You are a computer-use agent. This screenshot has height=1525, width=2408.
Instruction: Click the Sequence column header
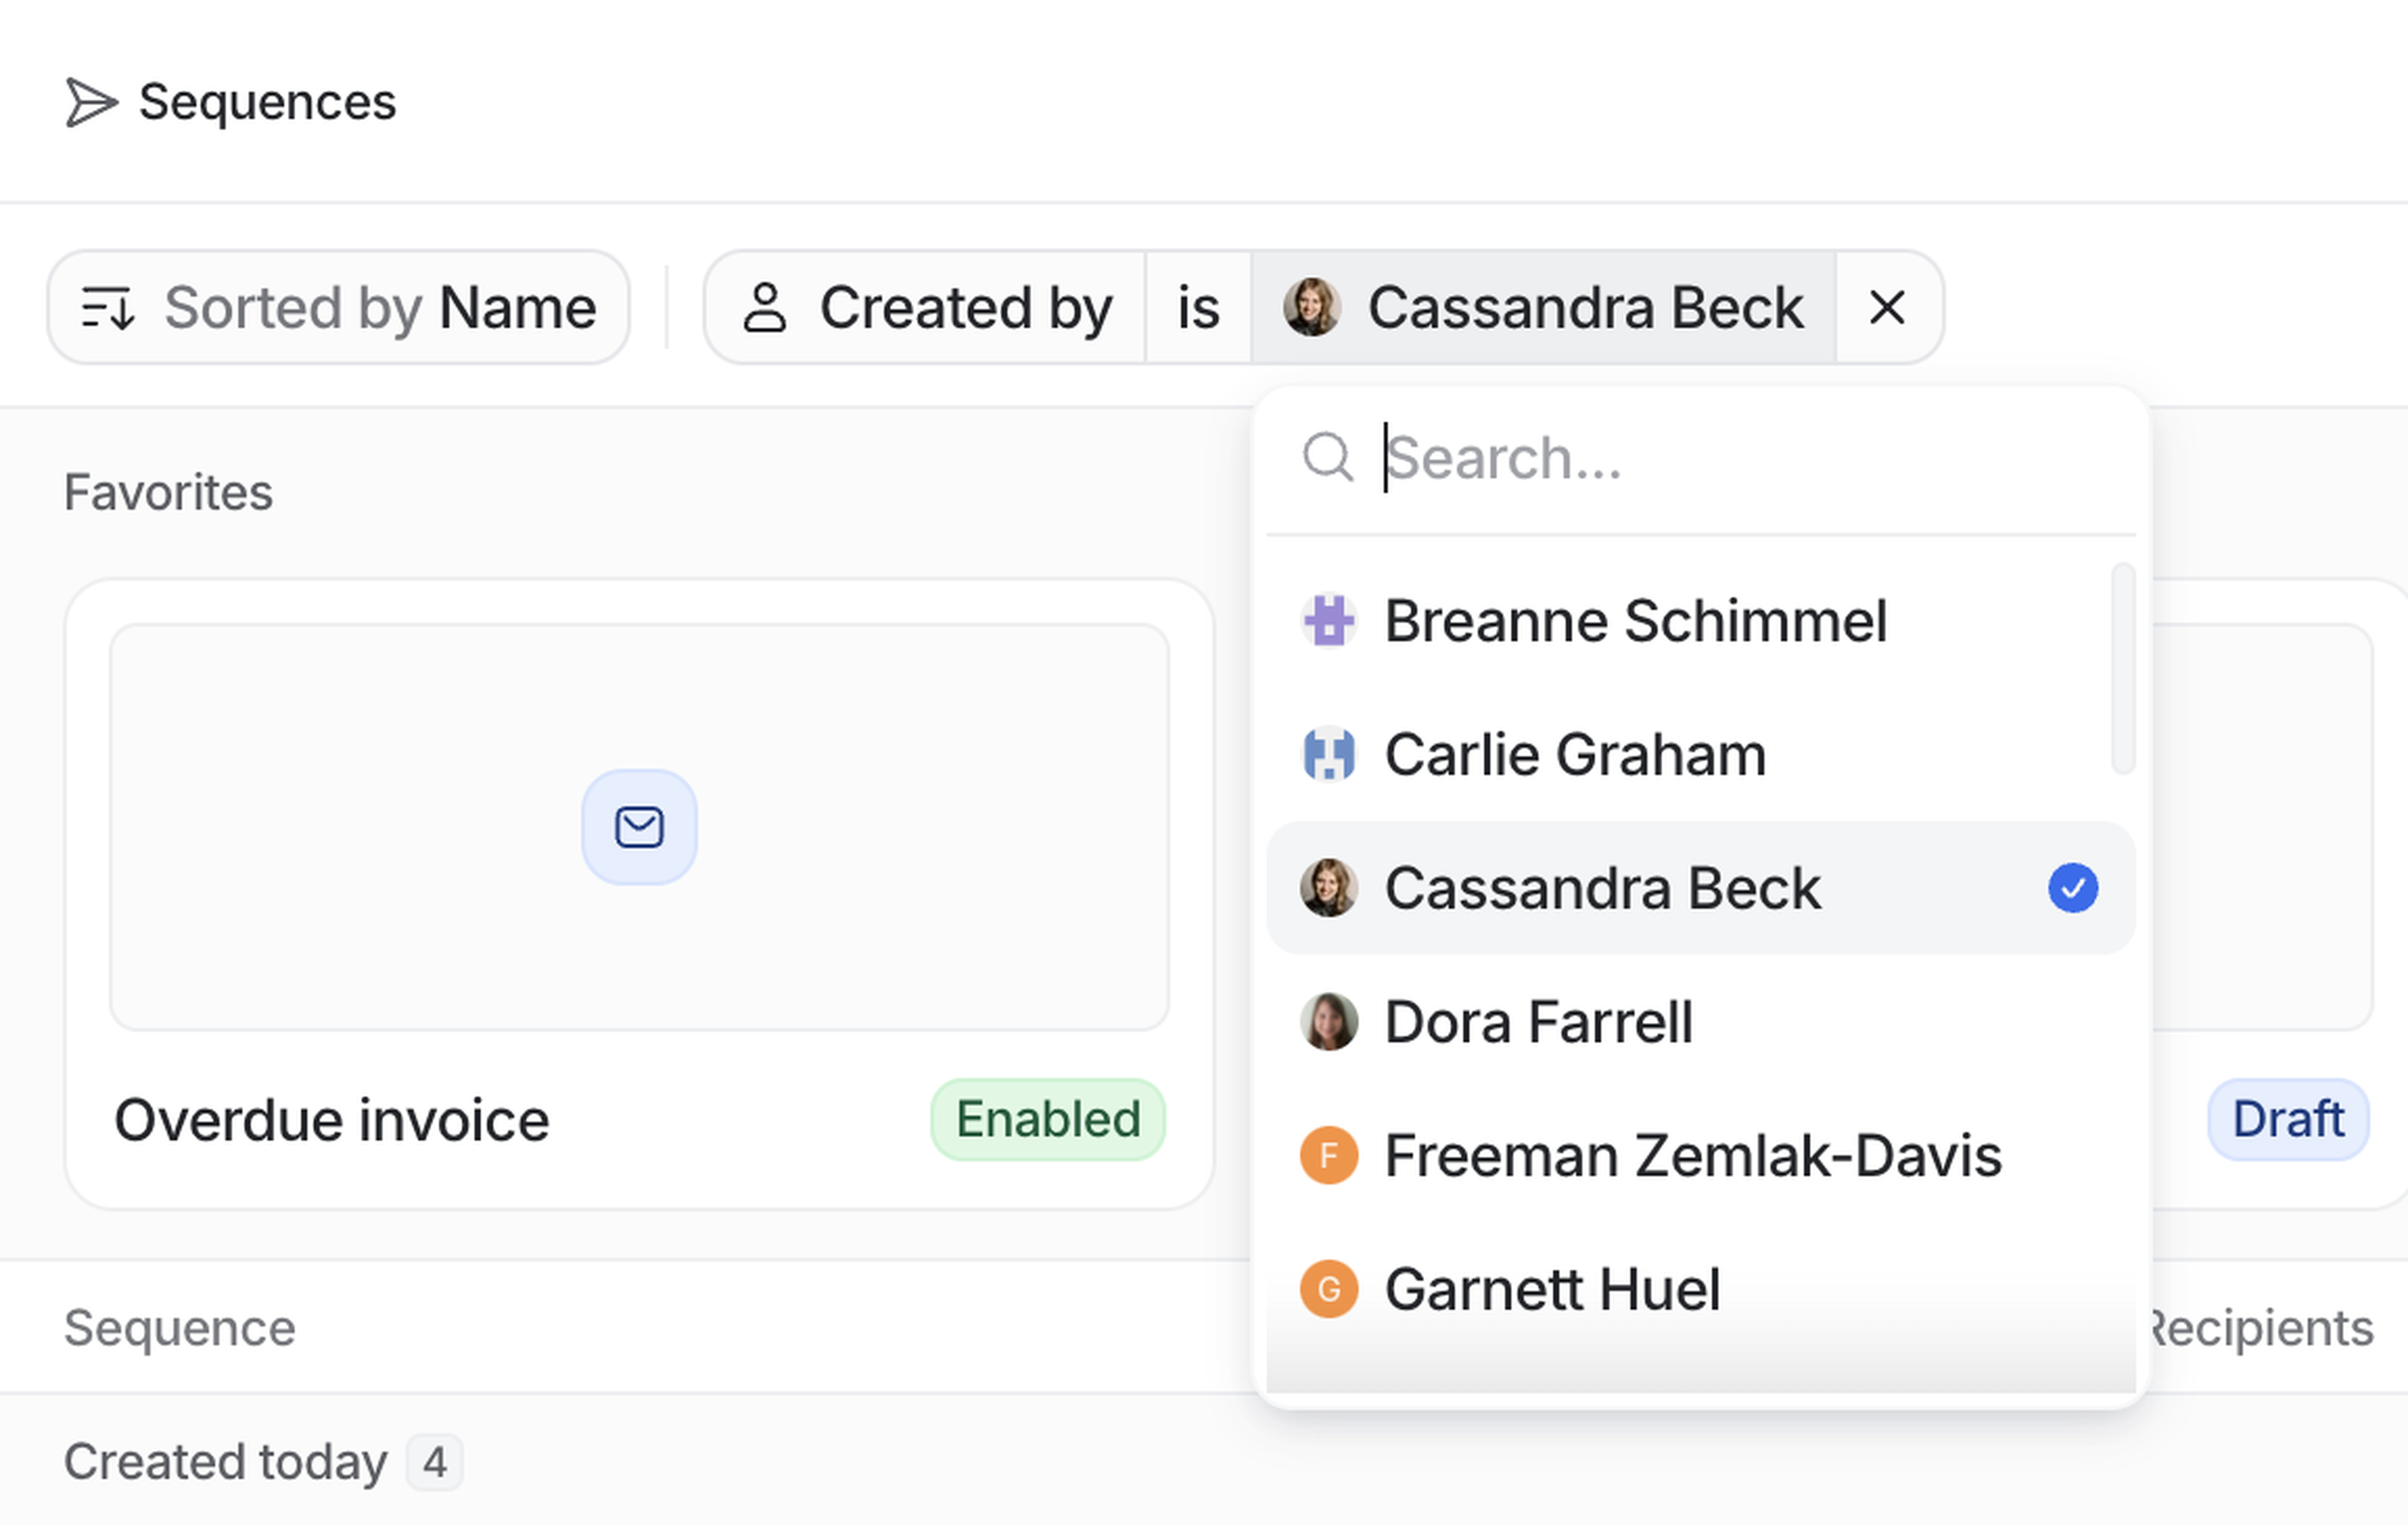coord(180,1328)
